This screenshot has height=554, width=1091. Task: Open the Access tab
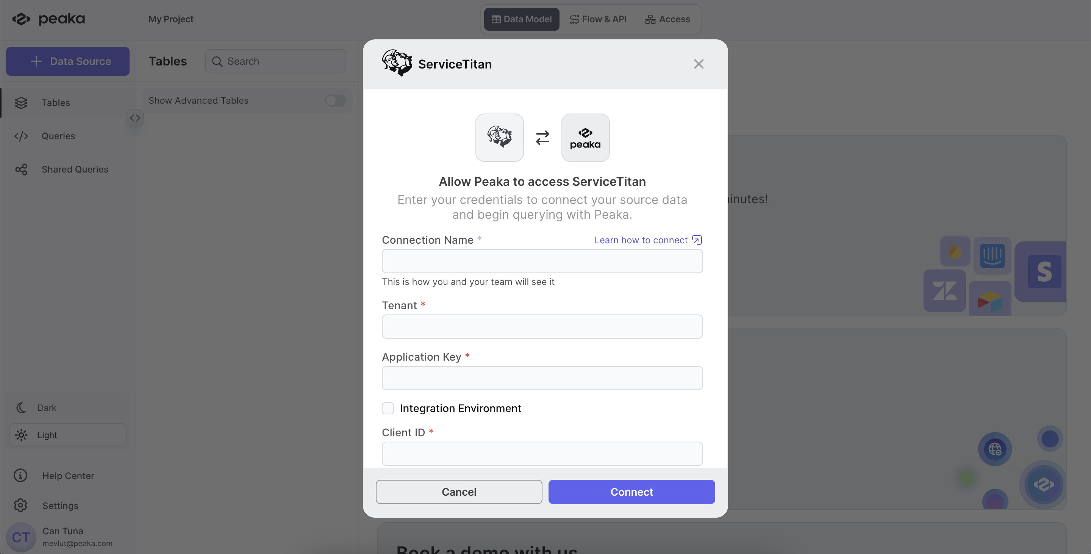click(x=667, y=19)
